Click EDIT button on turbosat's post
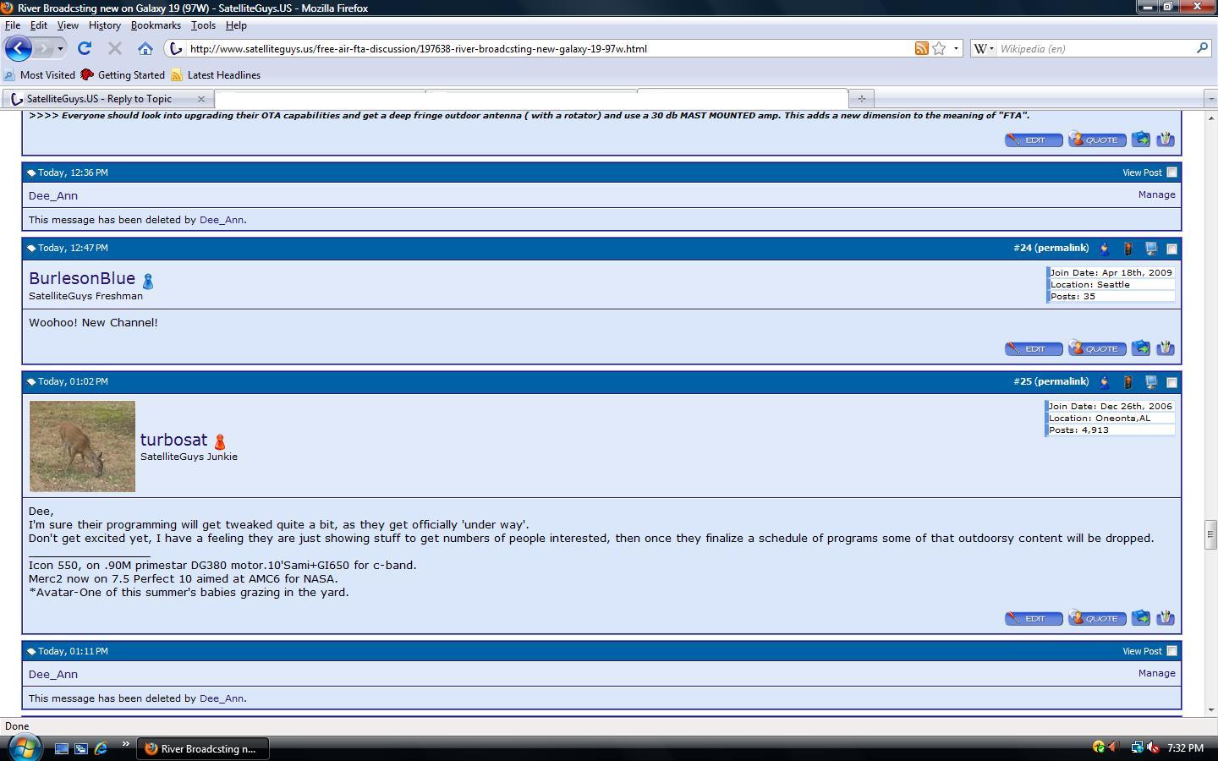Image resolution: width=1218 pixels, height=761 pixels. point(1034,618)
